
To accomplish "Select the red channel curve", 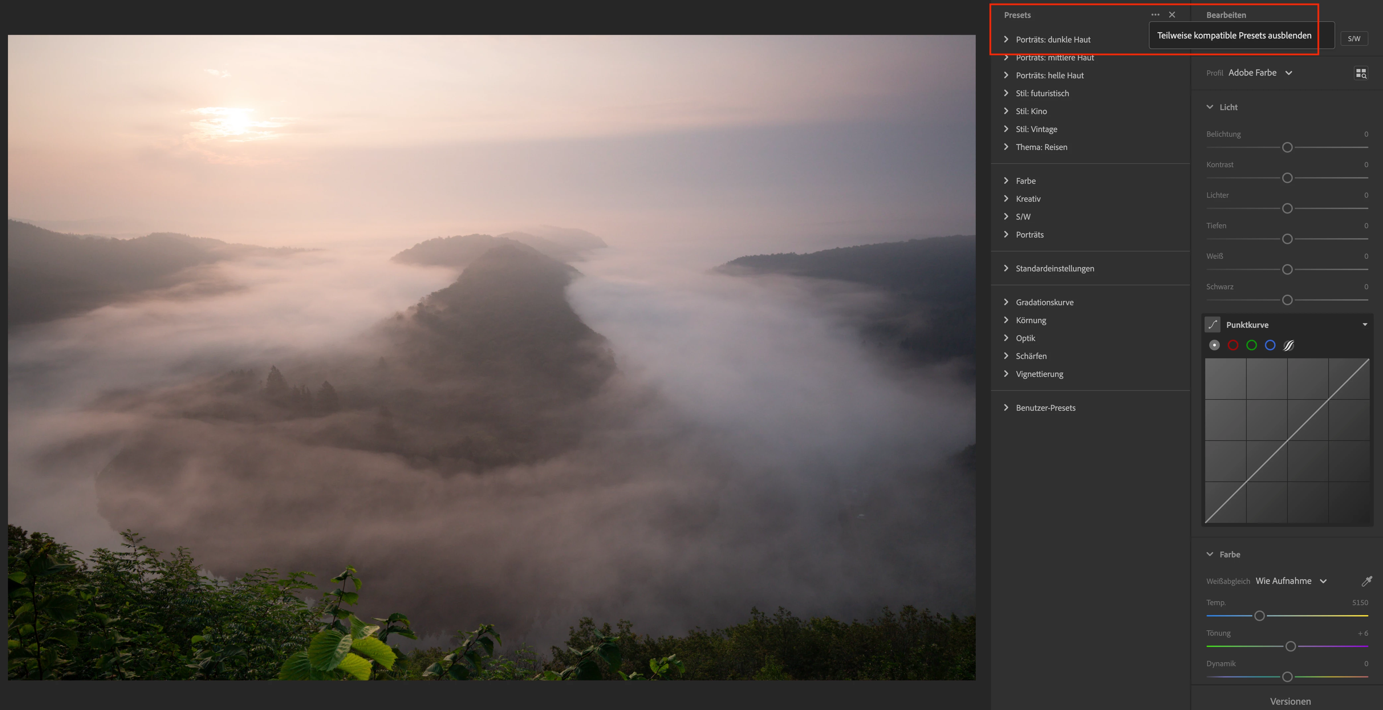I will point(1233,345).
